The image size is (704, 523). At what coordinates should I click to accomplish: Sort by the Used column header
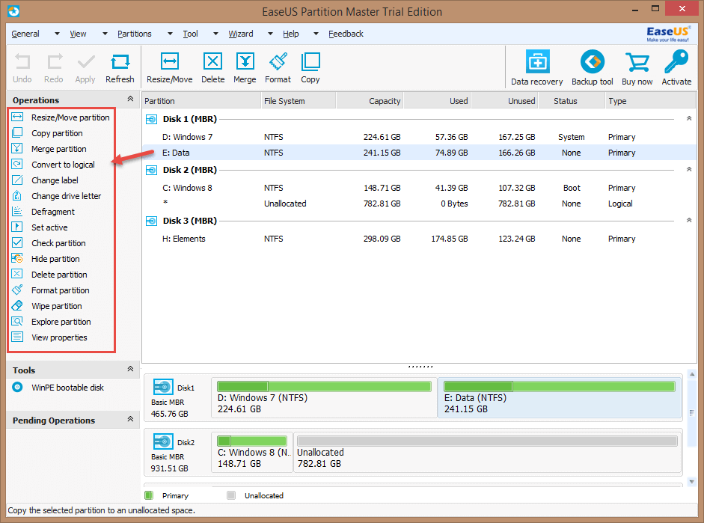point(438,101)
